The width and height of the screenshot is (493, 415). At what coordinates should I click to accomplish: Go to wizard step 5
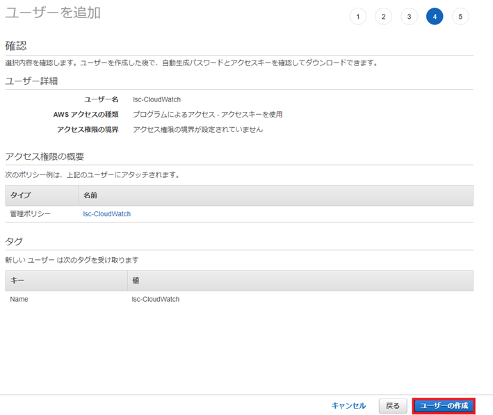(x=460, y=17)
